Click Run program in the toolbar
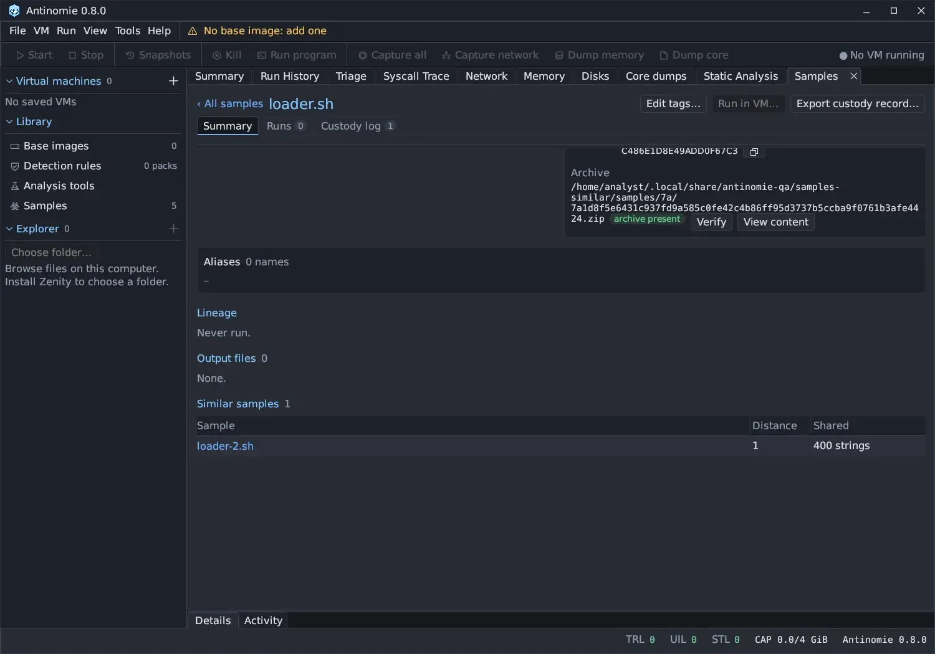This screenshot has height=654, width=935. [x=297, y=55]
